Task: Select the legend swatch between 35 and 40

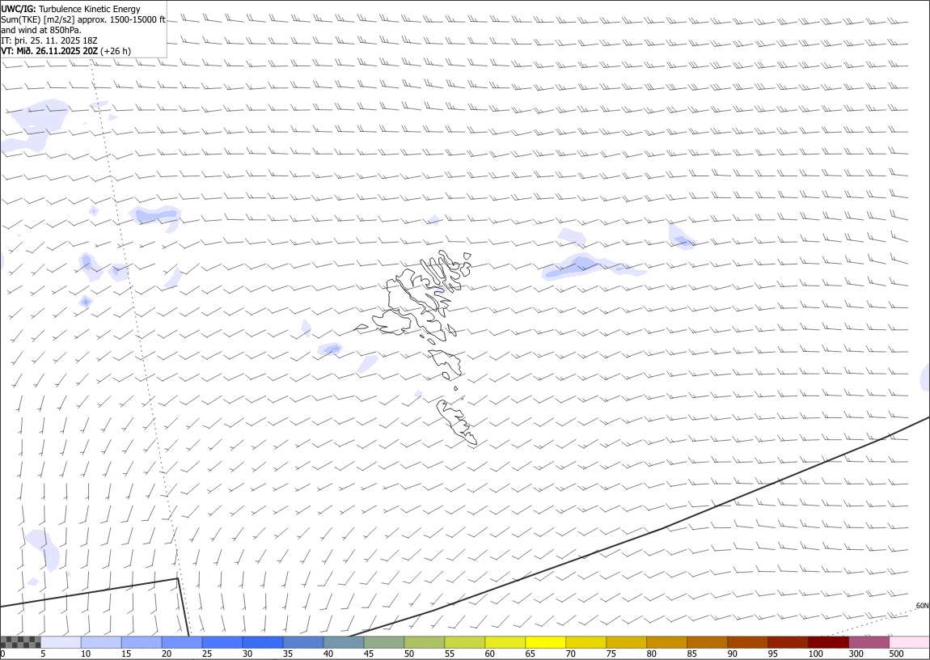Action: 303,642
